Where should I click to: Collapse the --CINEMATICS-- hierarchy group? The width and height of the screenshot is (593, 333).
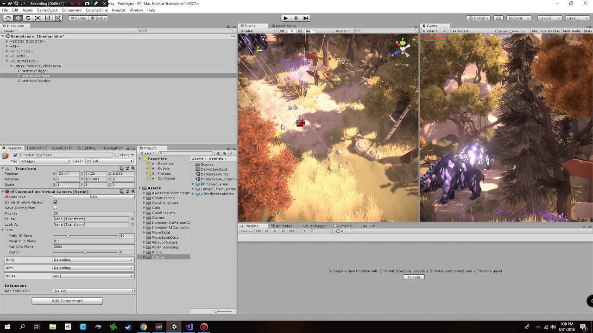pos(7,61)
